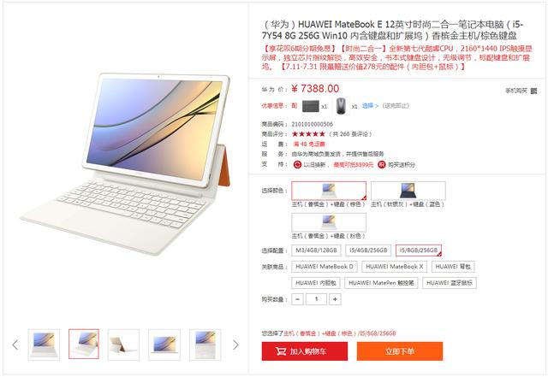
Task: Open gift selection link next to gifts
Action: (x=370, y=106)
